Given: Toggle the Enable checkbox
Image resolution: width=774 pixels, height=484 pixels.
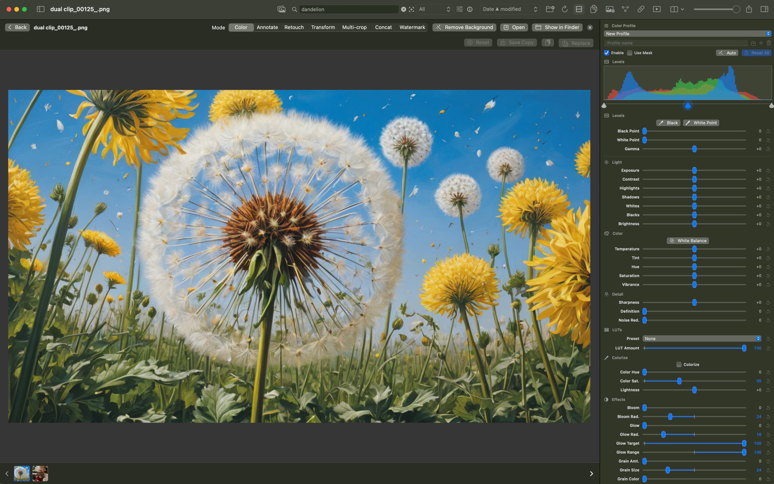Looking at the screenshot, I should coord(607,53).
